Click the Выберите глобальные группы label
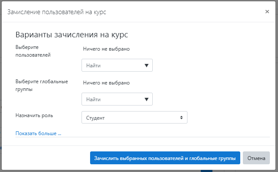Viewport: 278px width, 172px height. click(x=42, y=86)
